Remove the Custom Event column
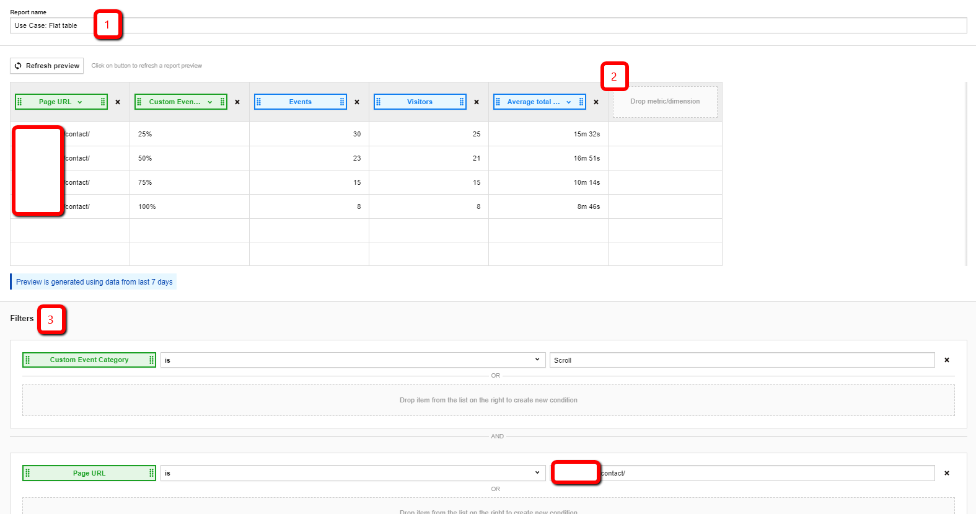The image size is (976, 514). pyautogui.click(x=237, y=102)
